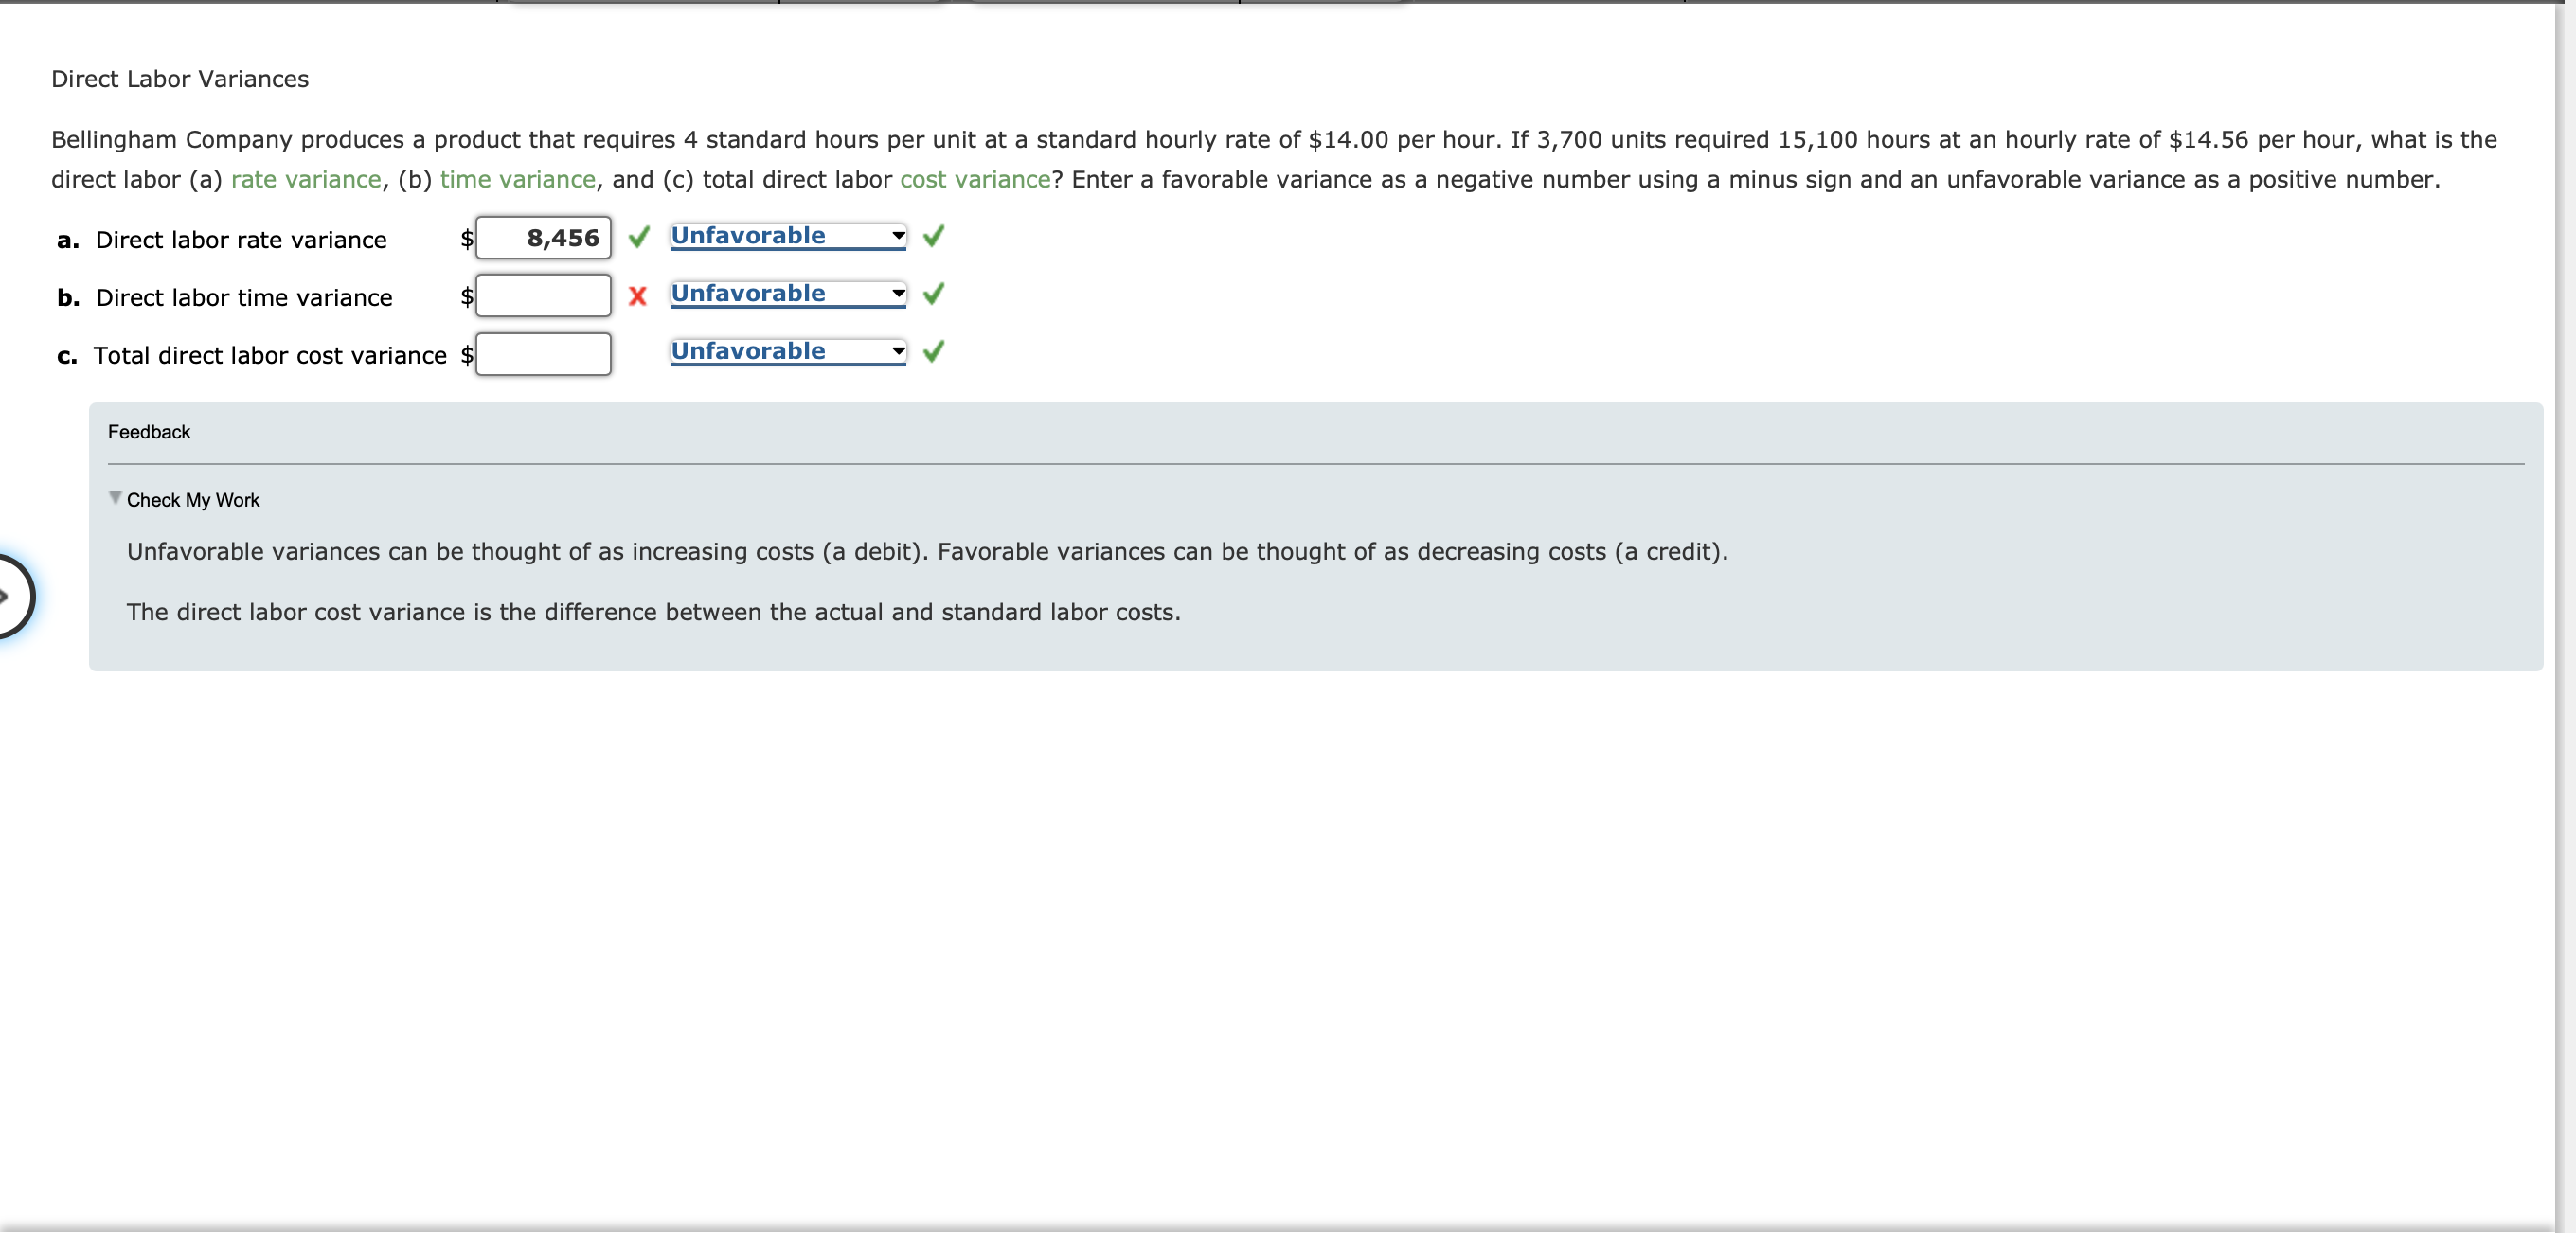
Task: Click red X beside time variance field
Action: click(637, 296)
